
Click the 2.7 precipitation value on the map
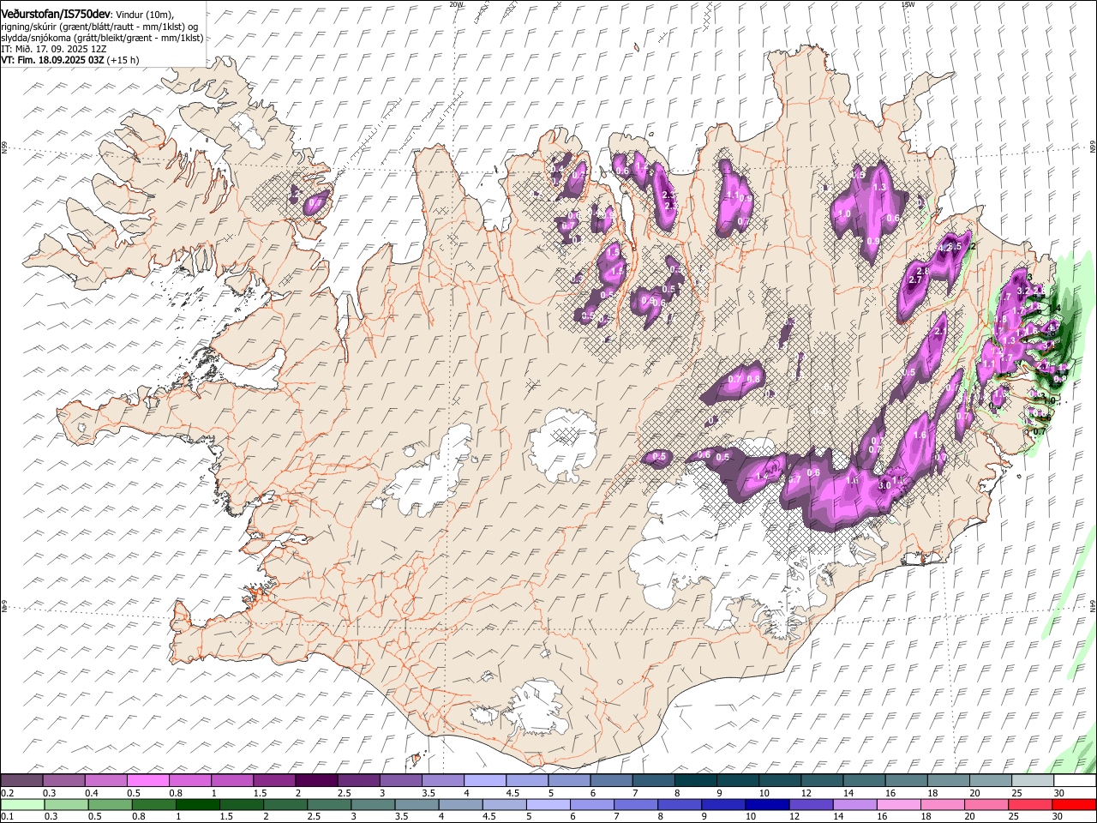click(x=914, y=280)
